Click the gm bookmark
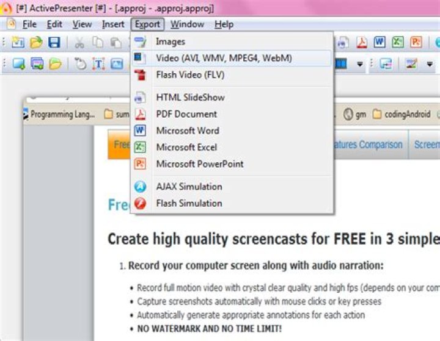This screenshot has height=341, width=440. click(x=354, y=114)
